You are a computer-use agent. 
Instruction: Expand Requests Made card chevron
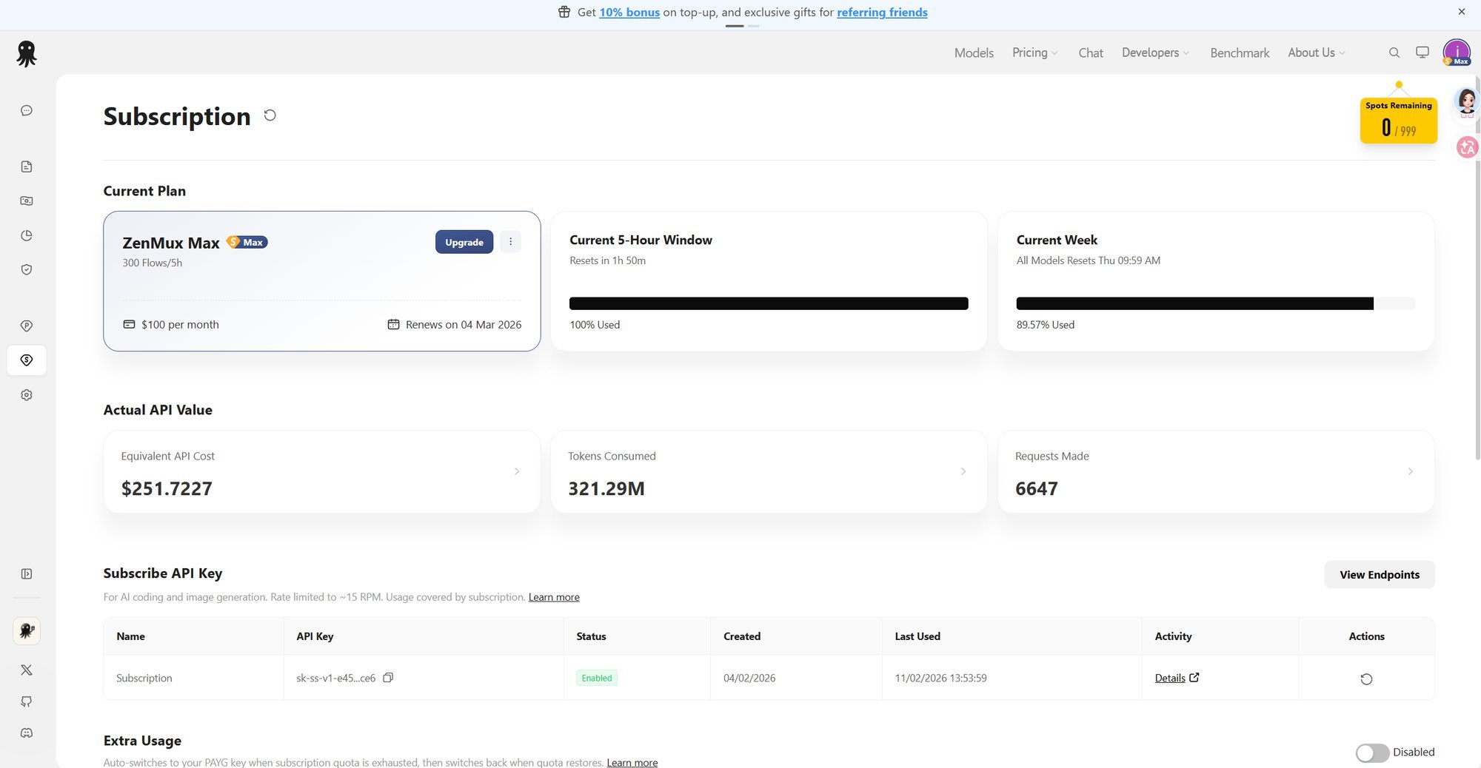1411,471
